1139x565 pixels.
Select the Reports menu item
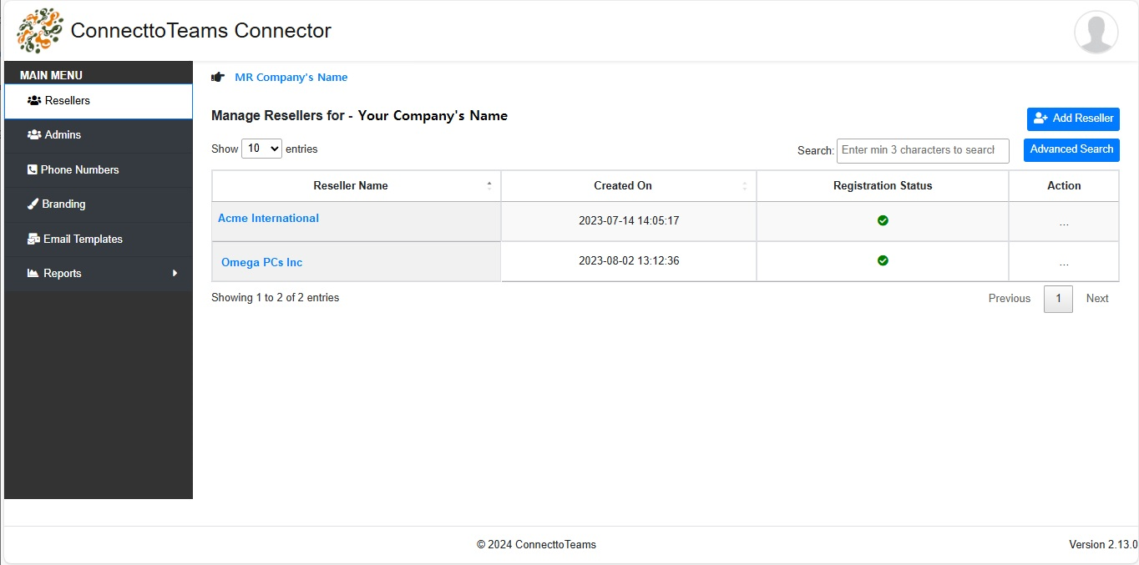coord(99,273)
